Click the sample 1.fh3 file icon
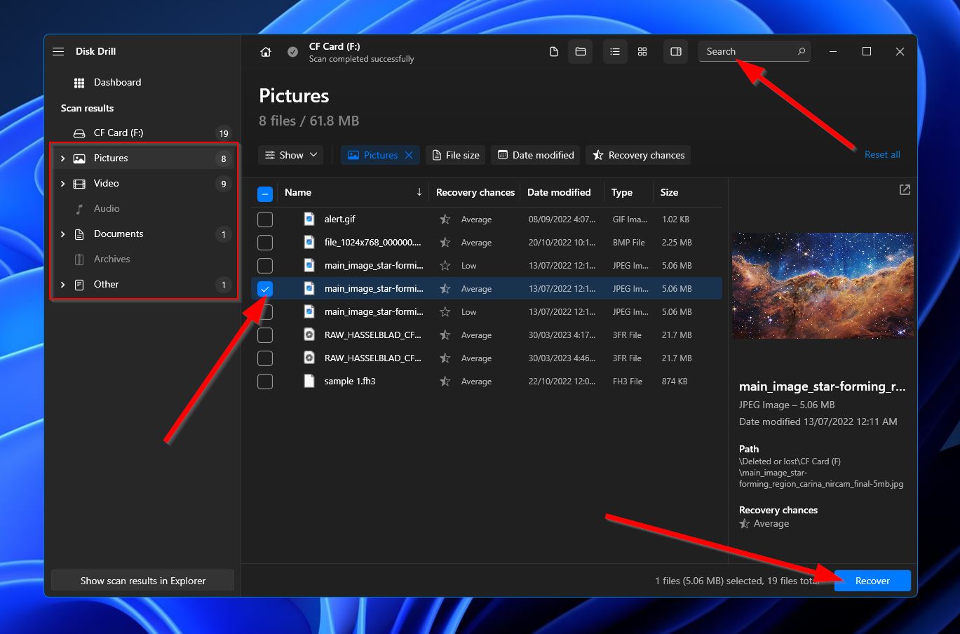 coord(309,381)
